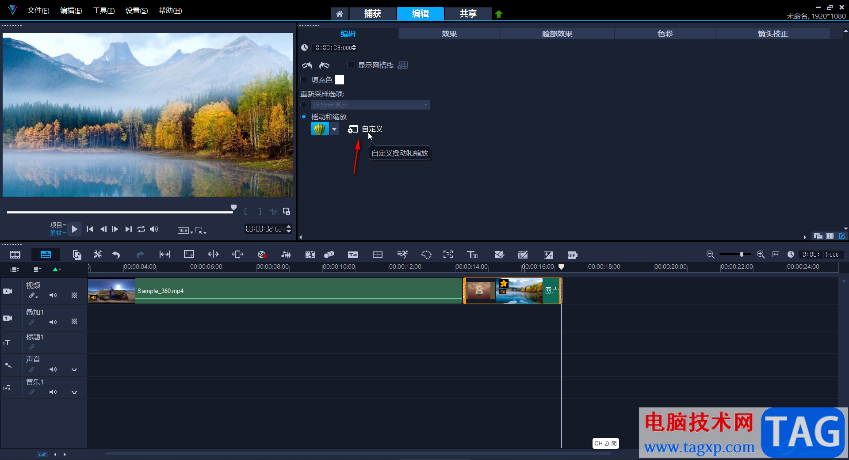Rotate the clip left
Screen dimensions: 849x460
[307, 65]
